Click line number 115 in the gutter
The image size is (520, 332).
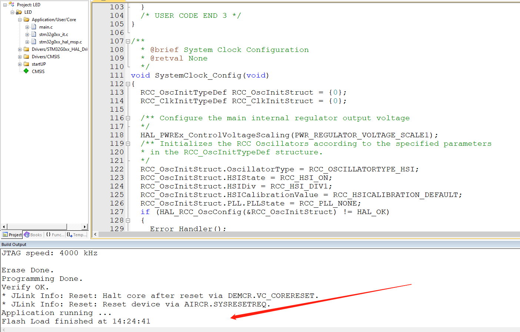[117, 109]
